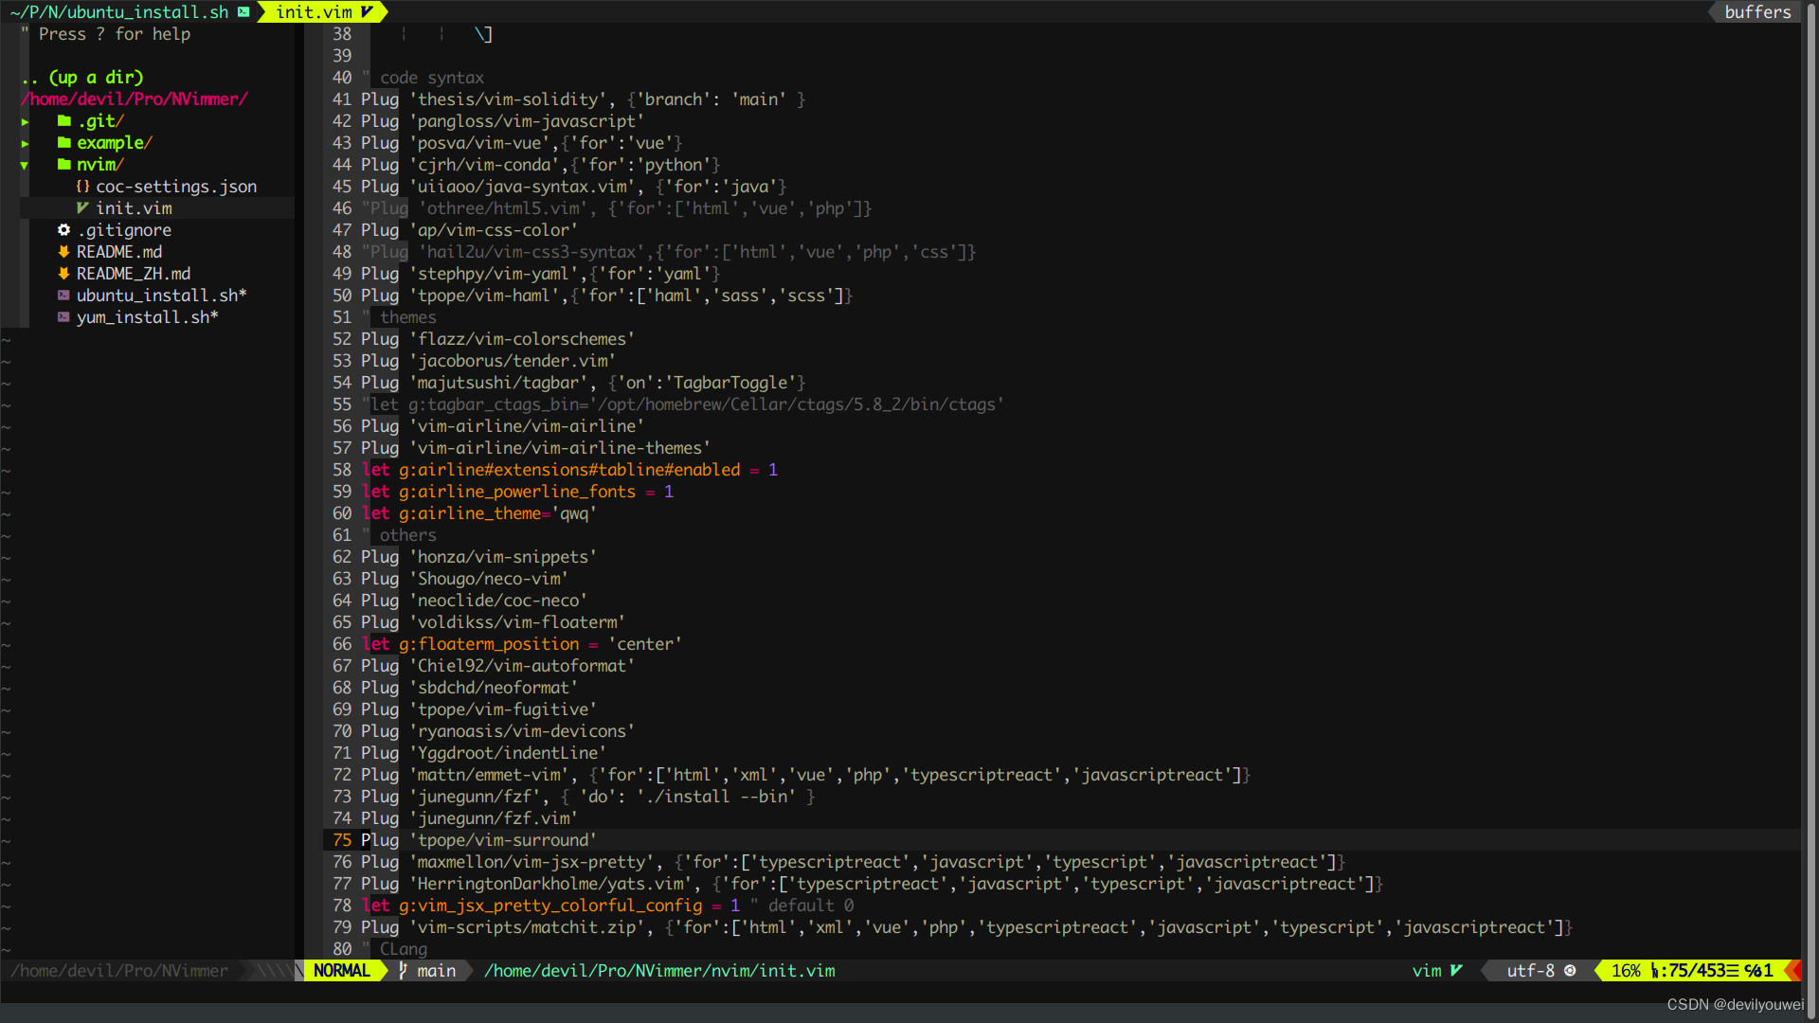The image size is (1819, 1023).
Task: Click on 'tpope/vim-surround' plugin line
Action: pos(478,840)
